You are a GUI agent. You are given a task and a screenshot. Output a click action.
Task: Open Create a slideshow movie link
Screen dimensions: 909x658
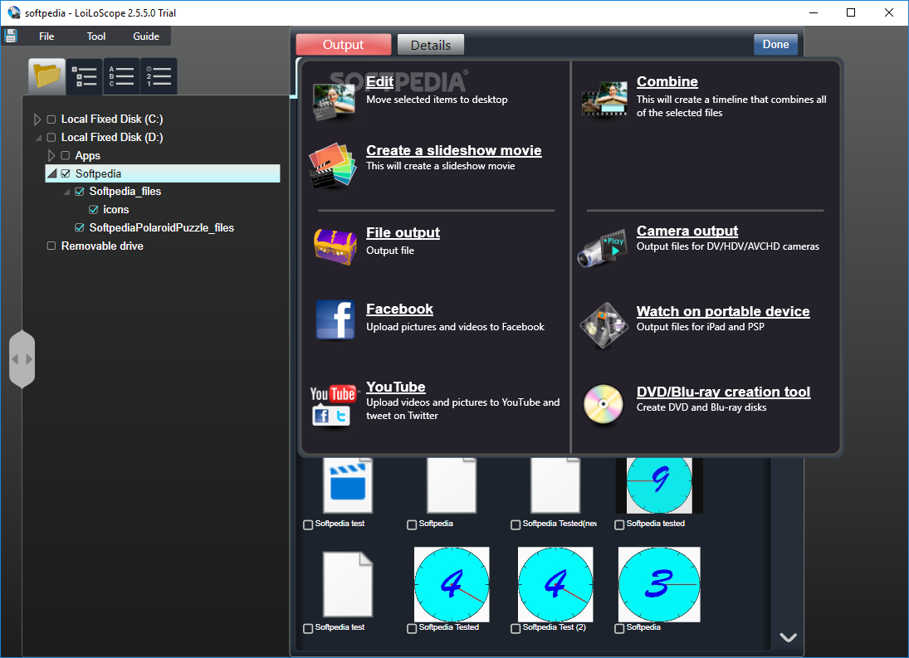pyautogui.click(x=454, y=150)
